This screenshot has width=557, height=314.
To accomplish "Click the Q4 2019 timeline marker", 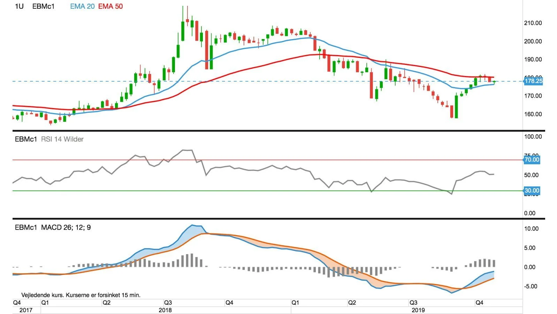I will point(480,302).
